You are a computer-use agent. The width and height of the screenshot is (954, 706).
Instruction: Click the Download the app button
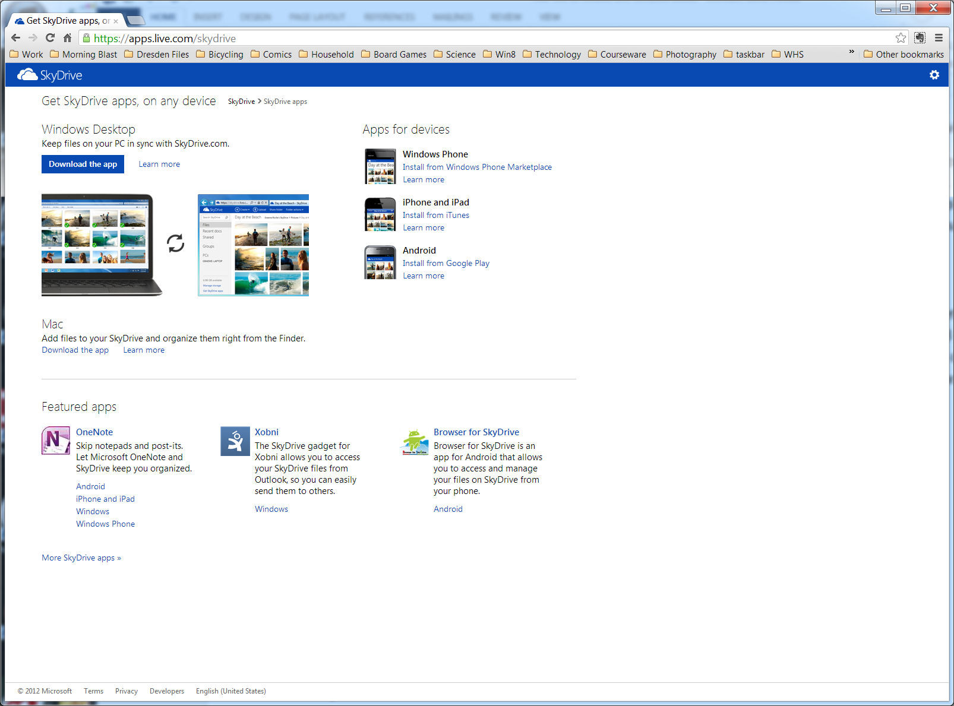[83, 164]
